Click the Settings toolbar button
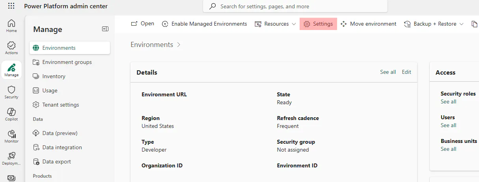 pos(318,24)
